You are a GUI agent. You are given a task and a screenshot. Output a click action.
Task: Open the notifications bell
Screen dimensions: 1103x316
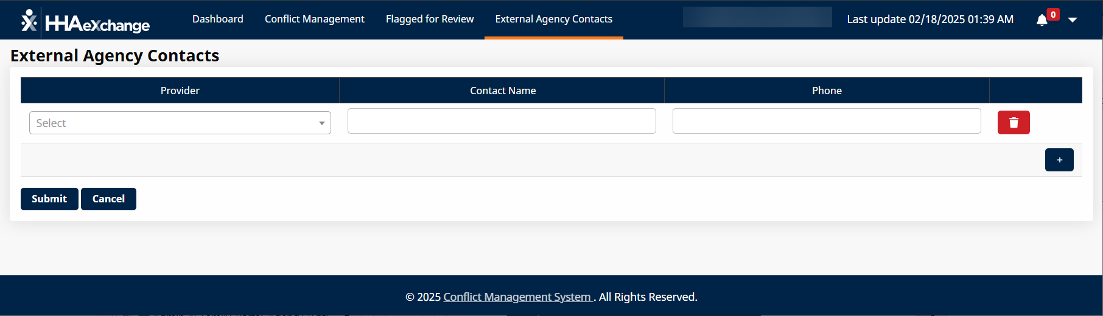pos(1042,21)
